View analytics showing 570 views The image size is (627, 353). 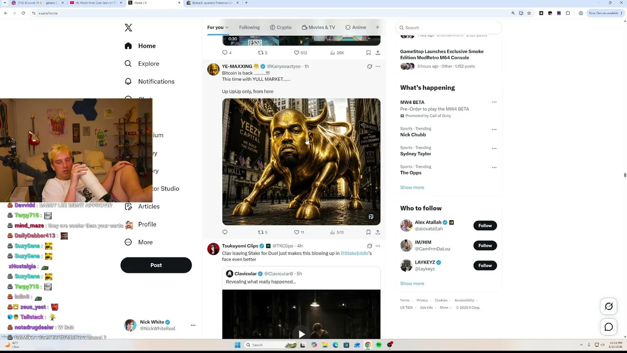pyautogui.click(x=337, y=232)
